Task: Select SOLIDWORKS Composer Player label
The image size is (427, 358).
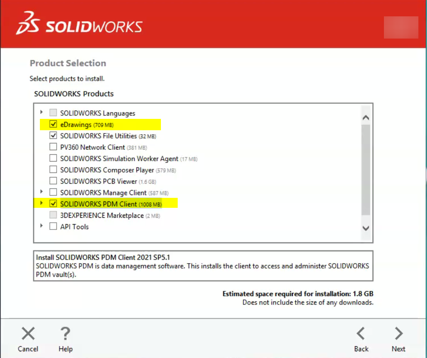Action: [x=118, y=170]
